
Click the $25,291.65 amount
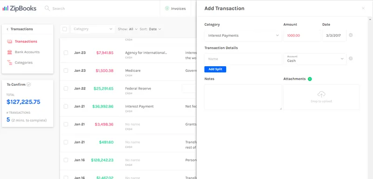104,89
